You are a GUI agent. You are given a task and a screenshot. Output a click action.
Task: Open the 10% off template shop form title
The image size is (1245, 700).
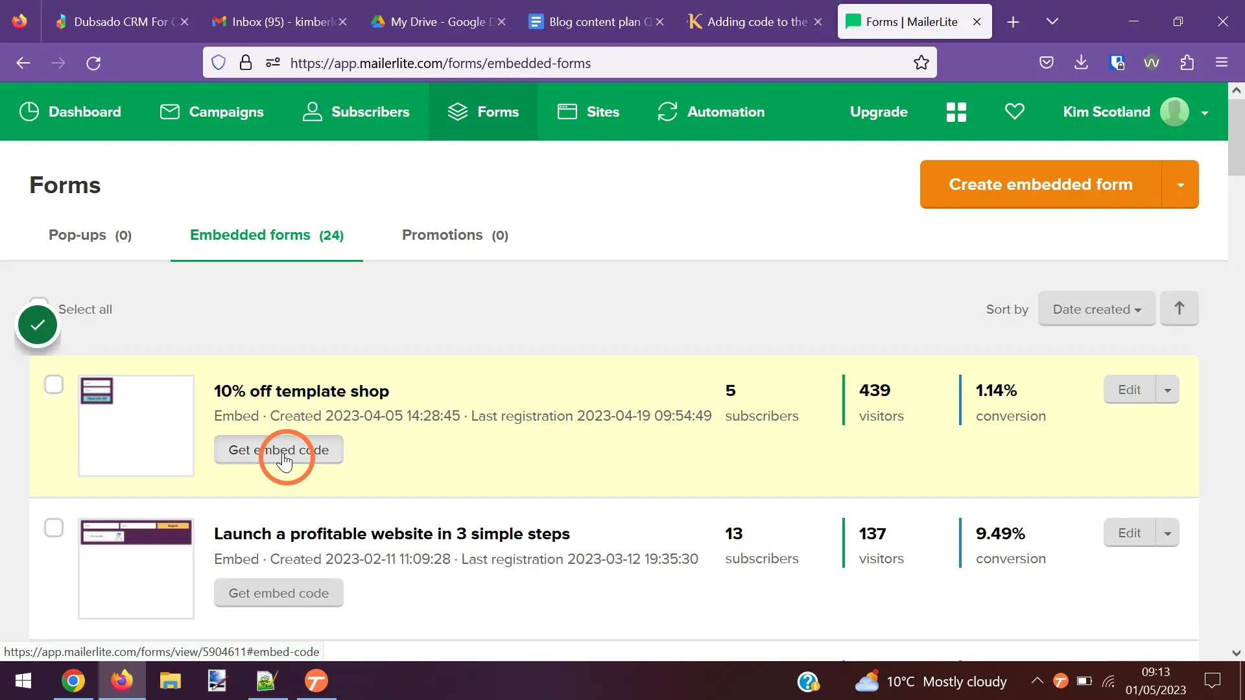tap(302, 391)
